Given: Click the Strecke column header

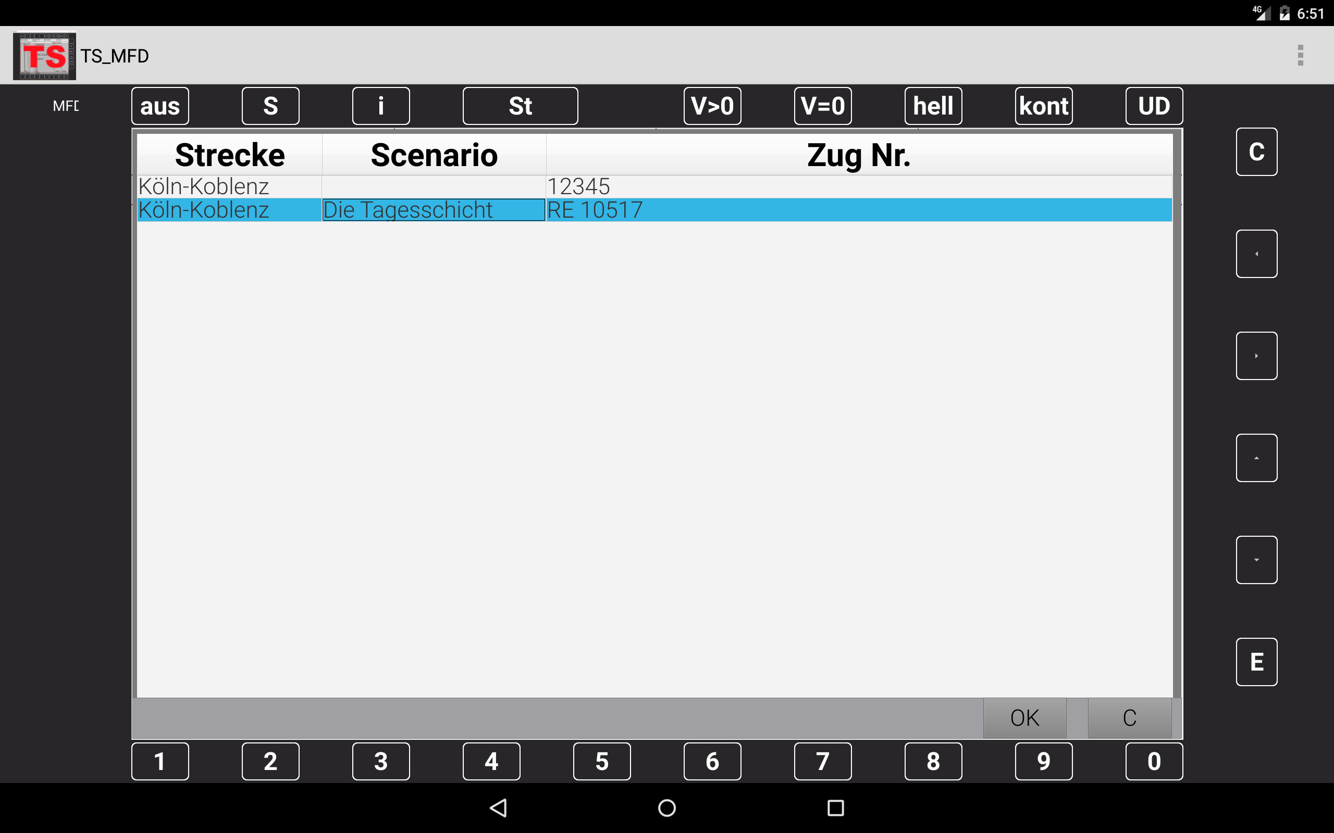Looking at the screenshot, I should point(229,155).
